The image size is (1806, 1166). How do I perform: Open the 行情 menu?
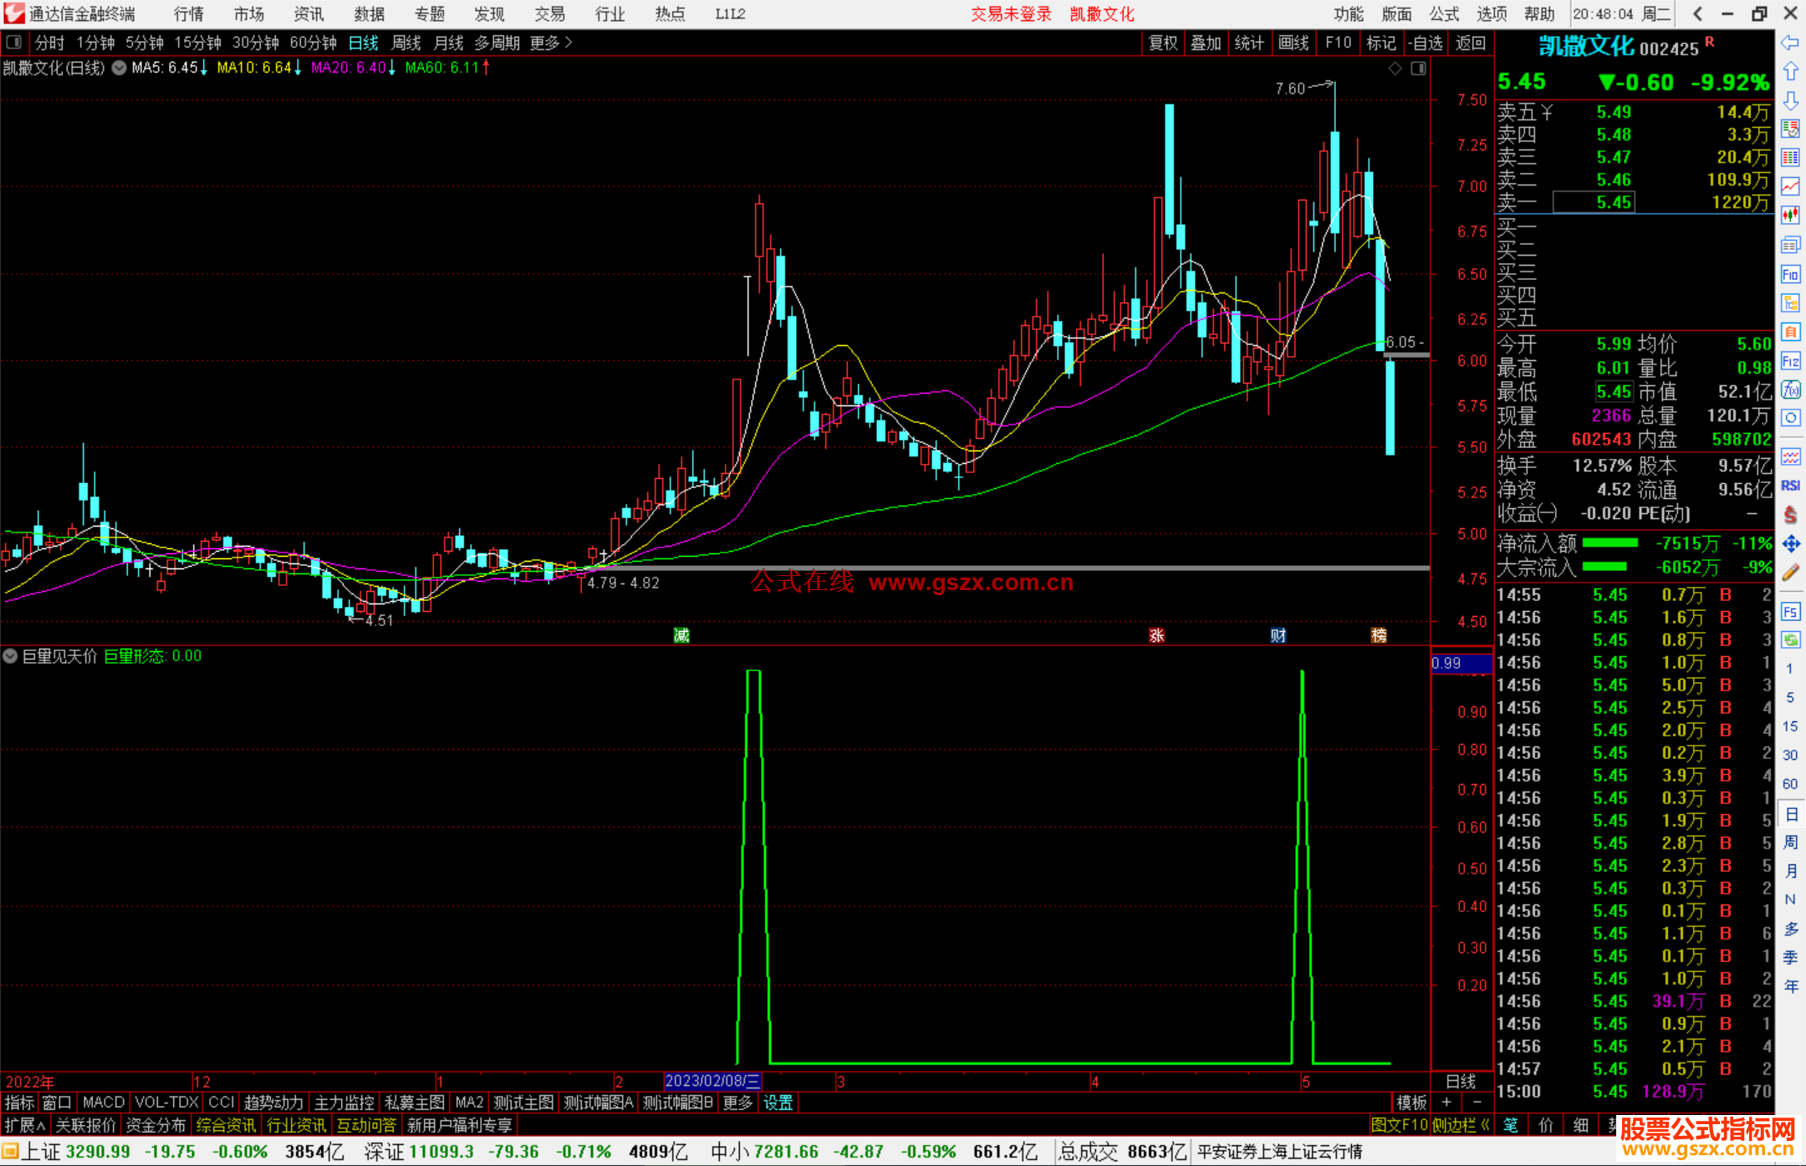point(189,14)
